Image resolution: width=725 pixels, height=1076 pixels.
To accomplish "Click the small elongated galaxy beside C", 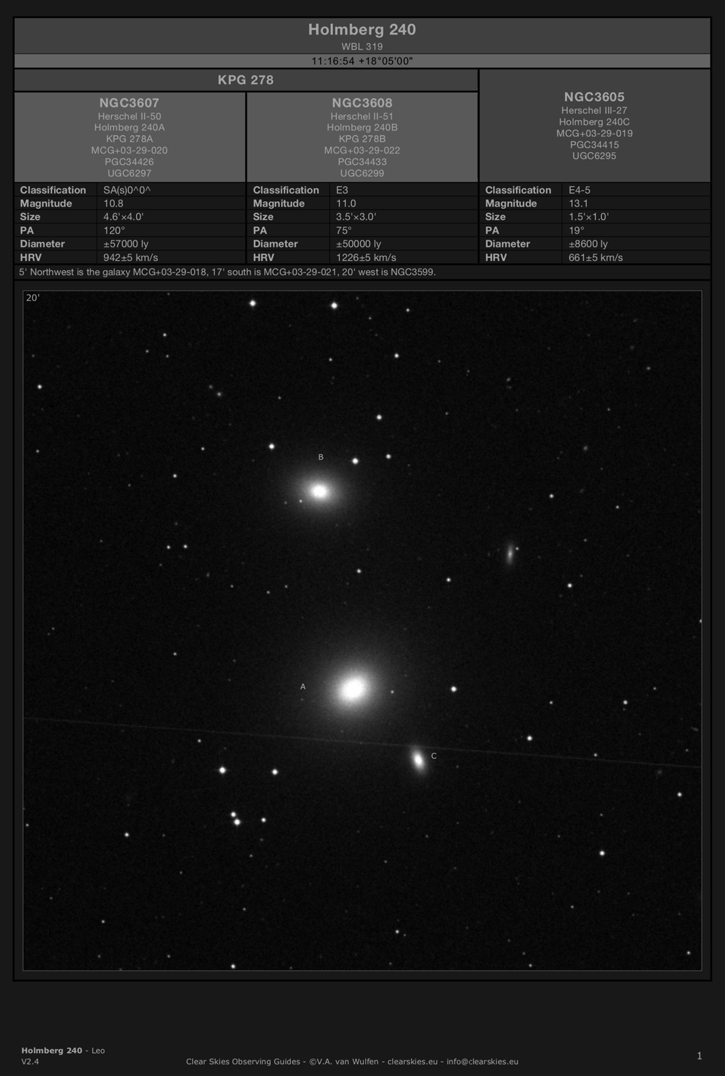I will coord(418,760).
